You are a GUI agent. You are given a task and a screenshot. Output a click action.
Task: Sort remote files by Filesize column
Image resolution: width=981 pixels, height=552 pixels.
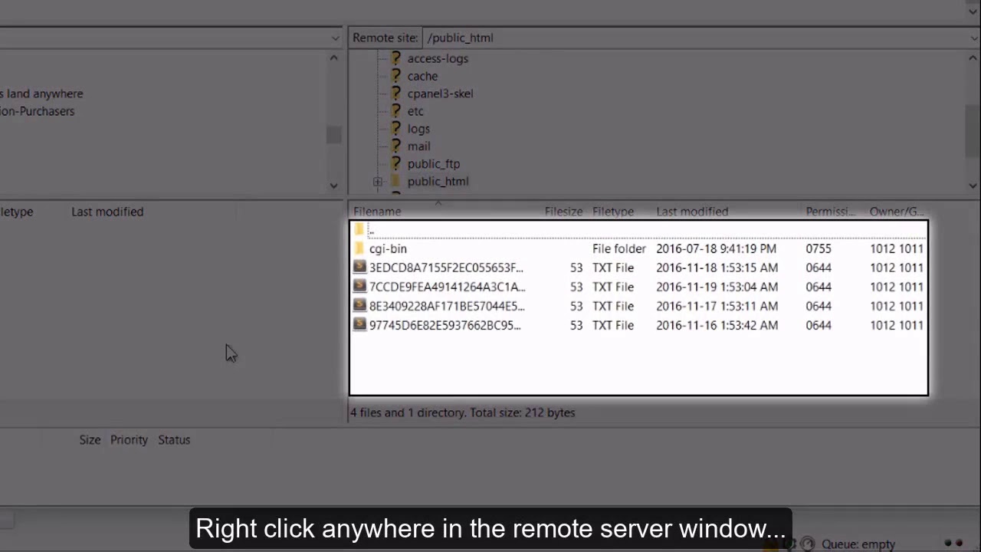563,212
